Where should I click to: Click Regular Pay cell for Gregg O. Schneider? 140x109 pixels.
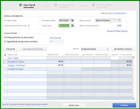click(x=55, y=65)
